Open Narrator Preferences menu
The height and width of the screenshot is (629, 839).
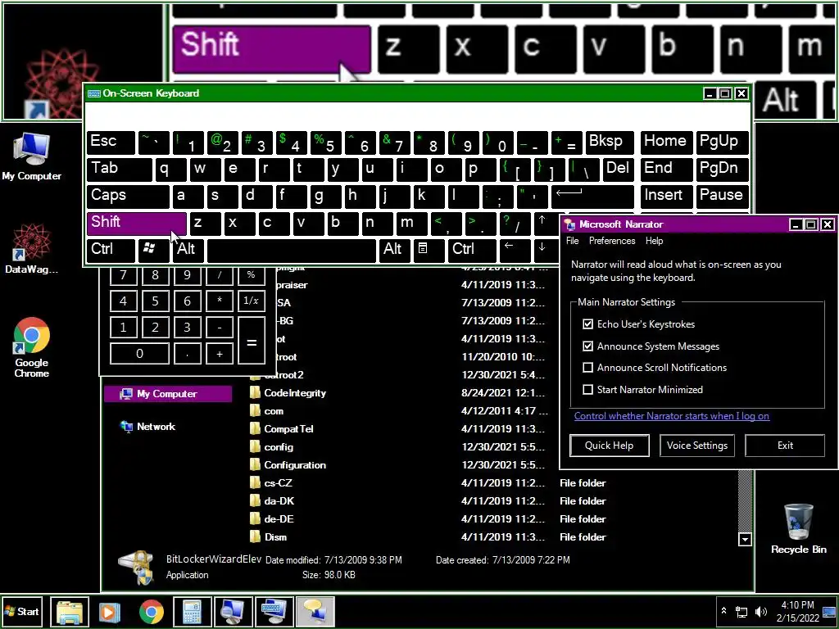[611, 241]
